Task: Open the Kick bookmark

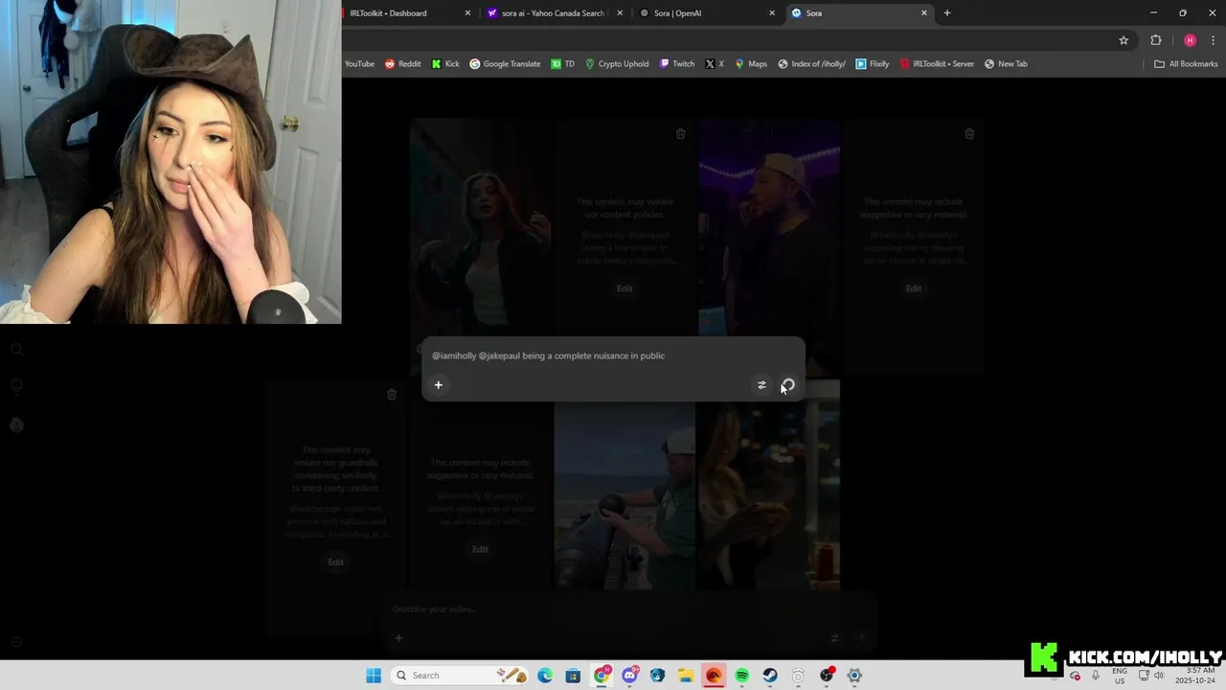Action: pos(445,64)
